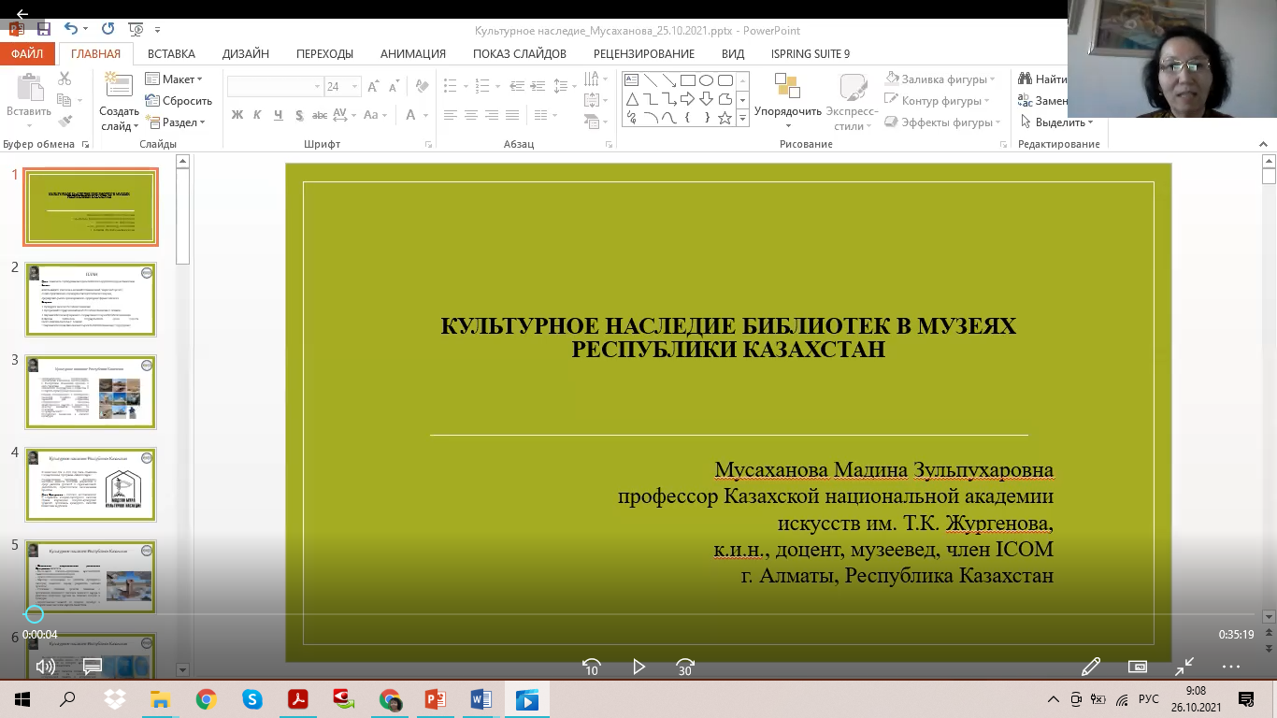Click the Cut scissors icon
This screenshot has height=718, width=1277.
pos(65,79)
